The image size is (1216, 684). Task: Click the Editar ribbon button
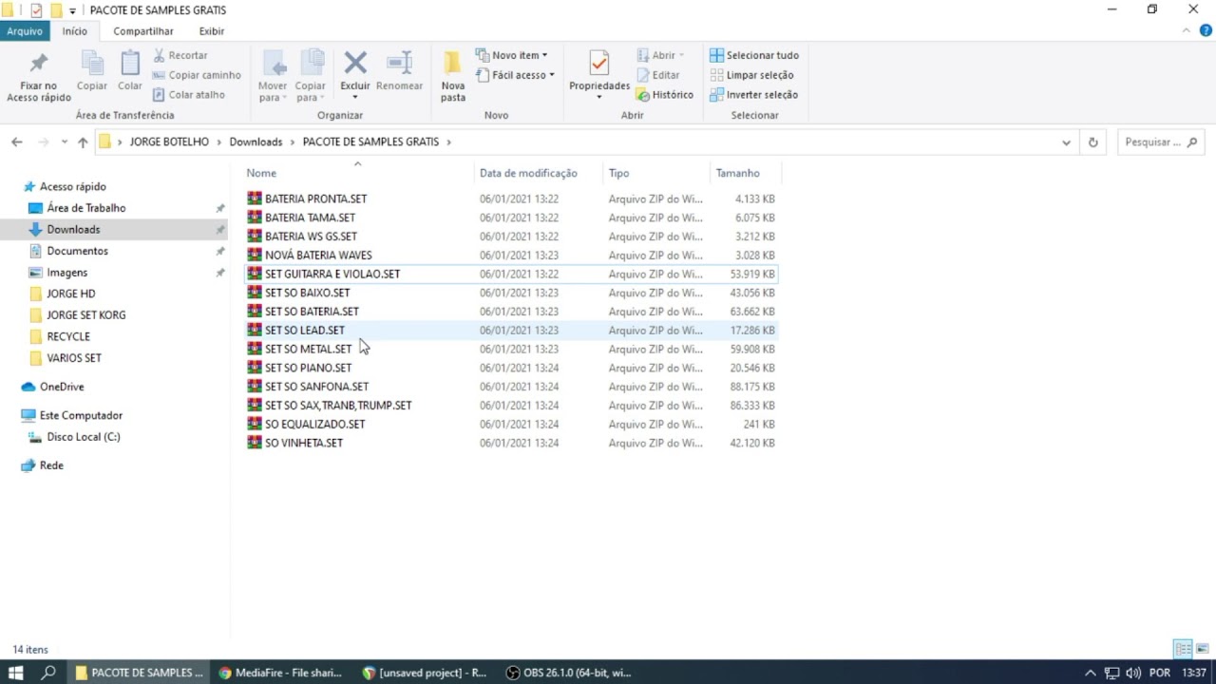click(657, 75)
